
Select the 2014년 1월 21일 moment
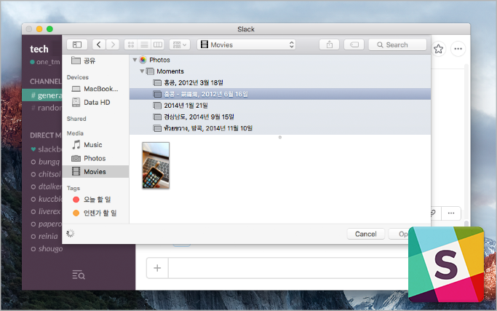click(x=280, y=106)
